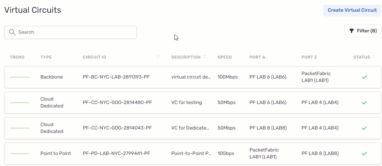Click status checkmark for PF-CC-NYC-GOG-2814480-PF
The image size is (382, 166).
point(364,103)
